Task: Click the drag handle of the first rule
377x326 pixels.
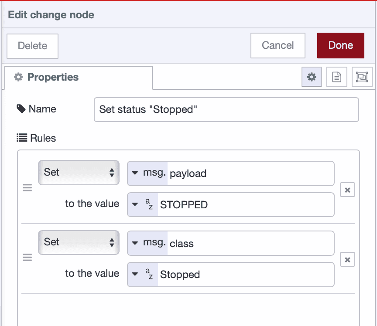Action: (27, 187)
